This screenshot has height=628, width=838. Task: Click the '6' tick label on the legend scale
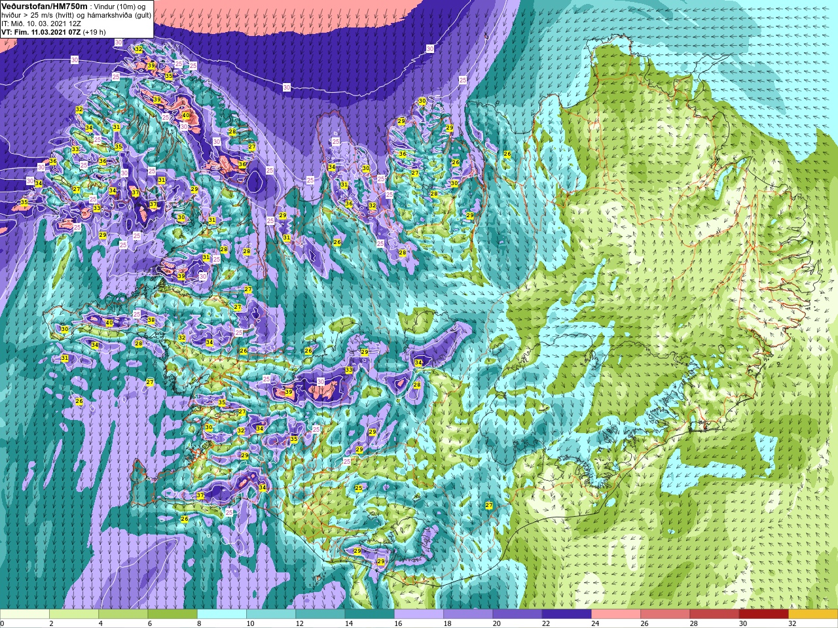click(149, 623)
